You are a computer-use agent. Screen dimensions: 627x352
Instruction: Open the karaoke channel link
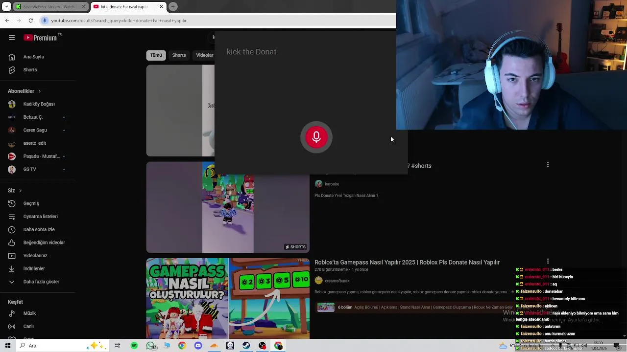(x=332, y=184)
